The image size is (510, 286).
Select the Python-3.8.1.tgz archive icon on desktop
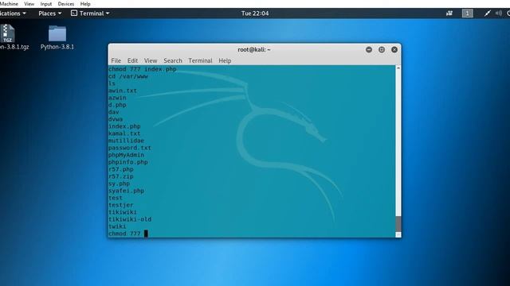(x=7, y=33)
